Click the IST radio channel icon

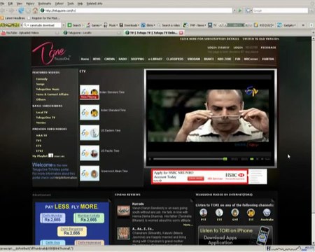(x=251, y=213)
